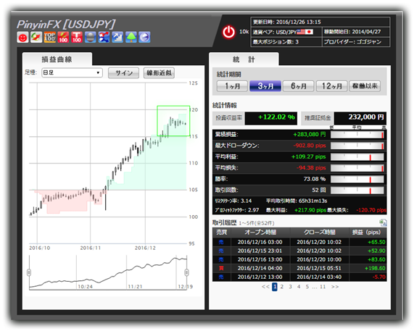This screenshot has width=414, height=331.
Task: Select the 1ヶ月 statistics period
Action: click(232, 86)
